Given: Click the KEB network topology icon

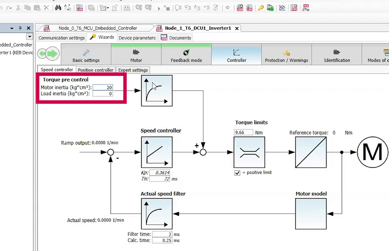Looking at the screenshot, I should [x=306, y=8].
